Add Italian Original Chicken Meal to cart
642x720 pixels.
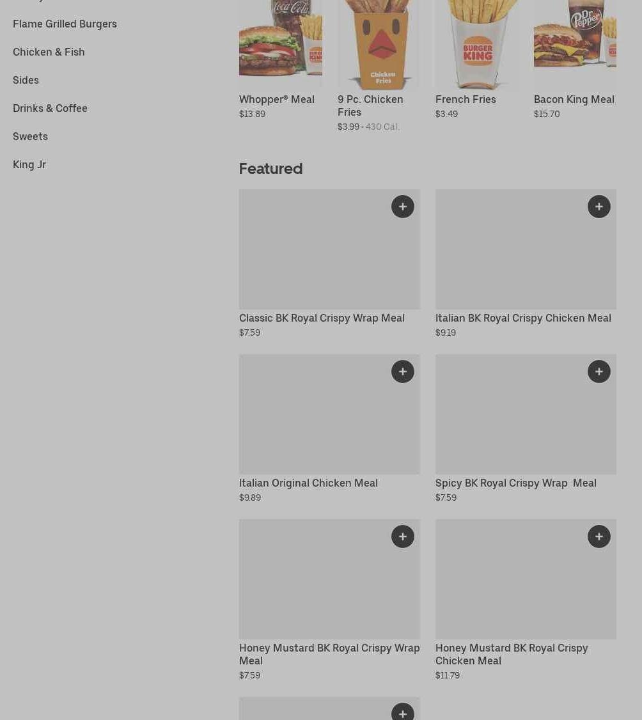[403, 372]
